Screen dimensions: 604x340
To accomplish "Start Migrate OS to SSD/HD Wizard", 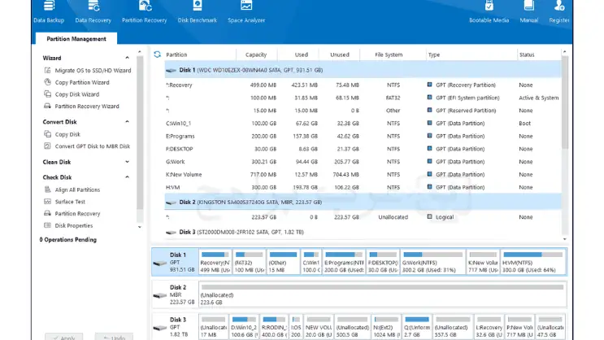I will click(88, 71).
